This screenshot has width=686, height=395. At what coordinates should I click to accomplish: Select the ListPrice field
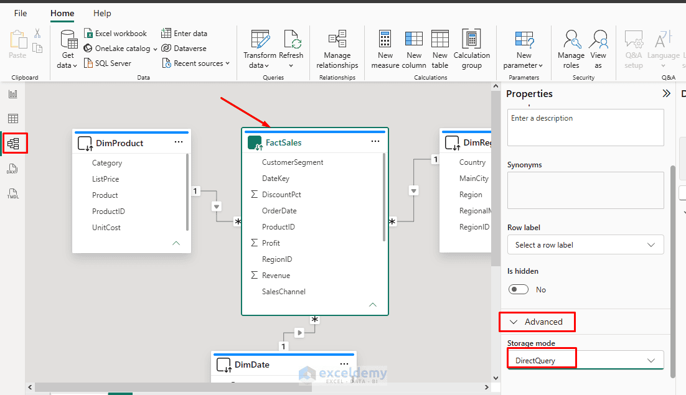105,179
